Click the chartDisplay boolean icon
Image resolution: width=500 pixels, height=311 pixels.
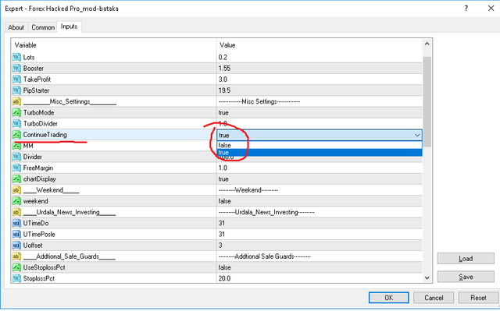coord(16,179)
